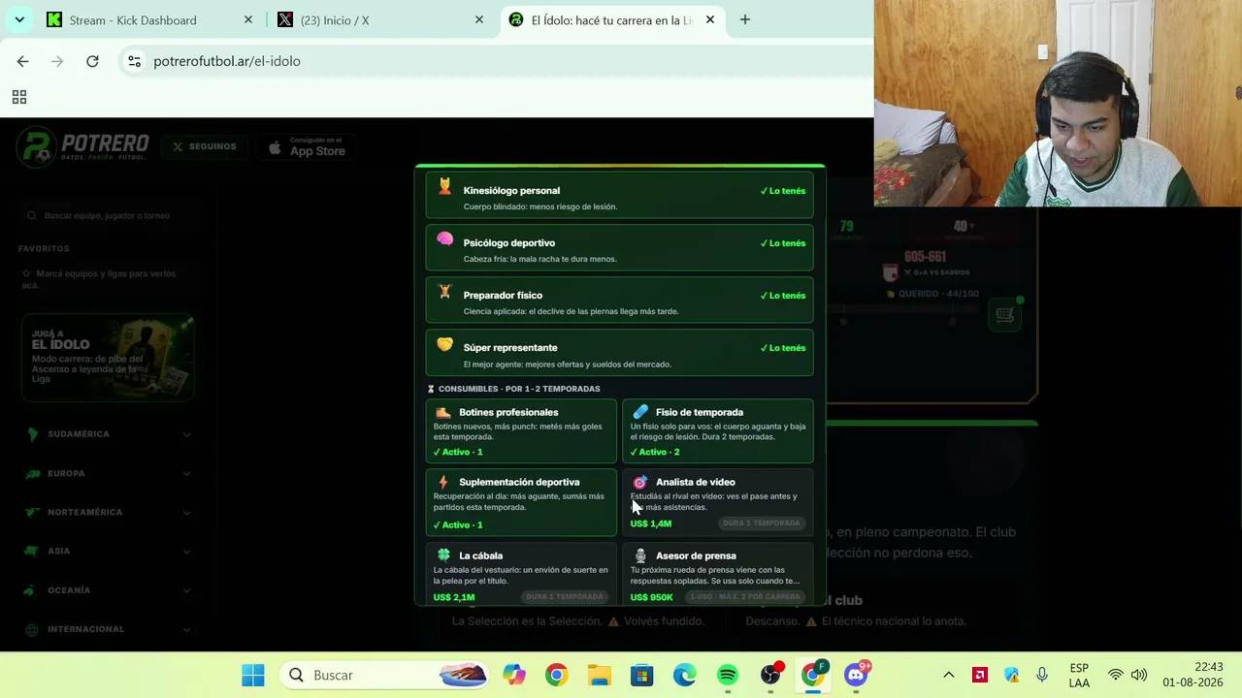Select the Suplementación deportiva active card
The width and height of the screenshot is (1242, 698).
pos(521,502)
